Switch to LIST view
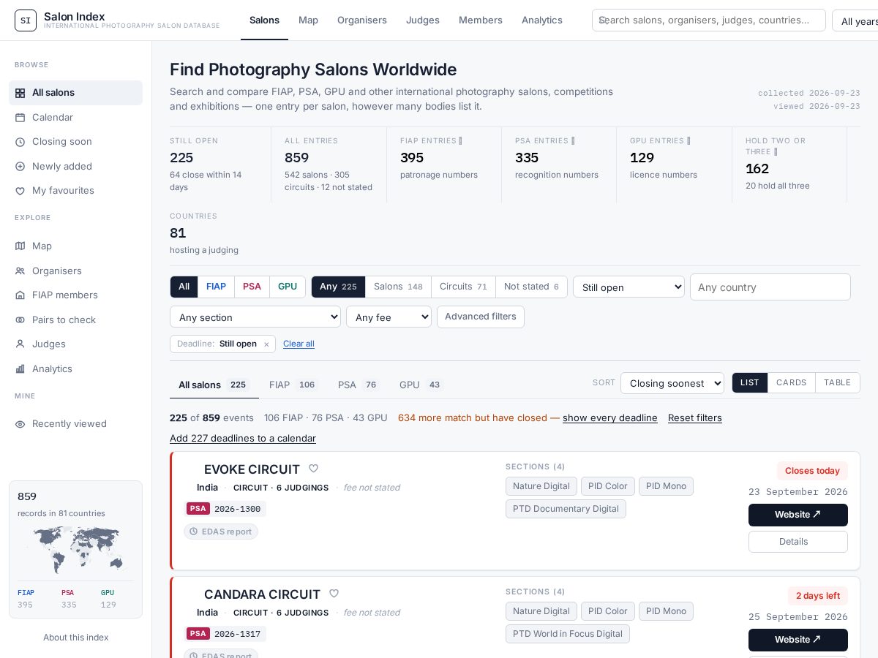Viewport: 878px width, 658px height. (x=750, y=382)
